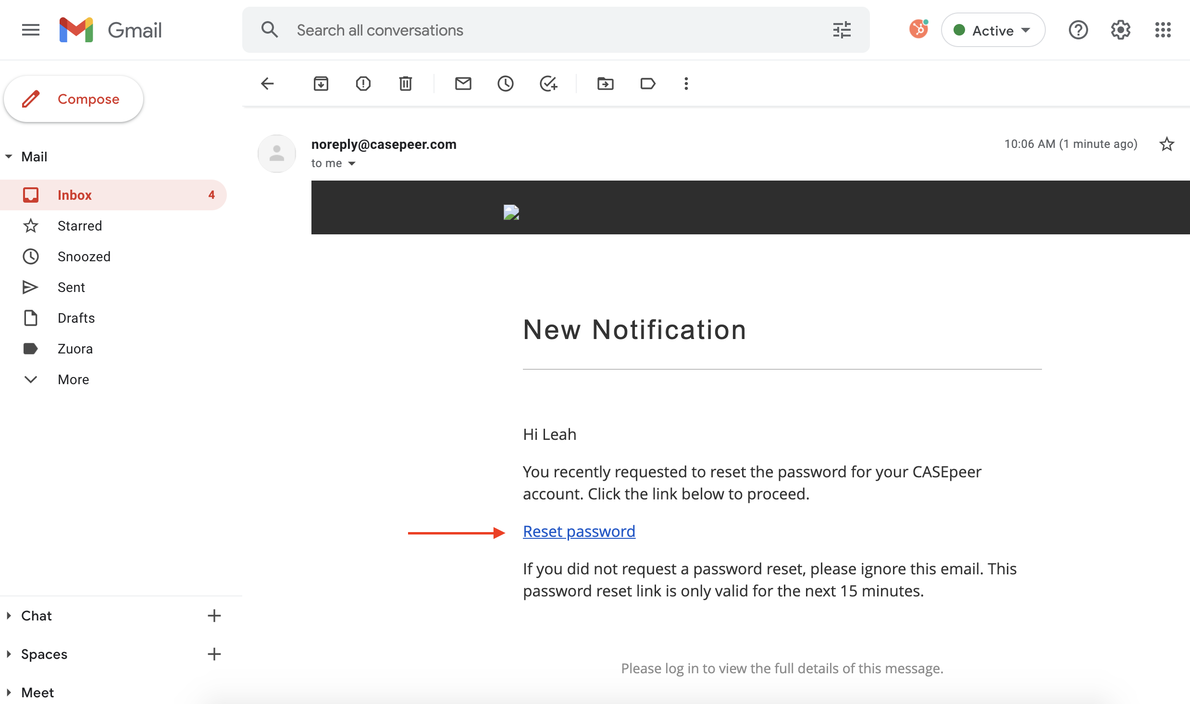
Task: Open the Zuora label
Action: click(113, 349)
